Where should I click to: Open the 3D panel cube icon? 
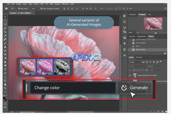(124, 49)
